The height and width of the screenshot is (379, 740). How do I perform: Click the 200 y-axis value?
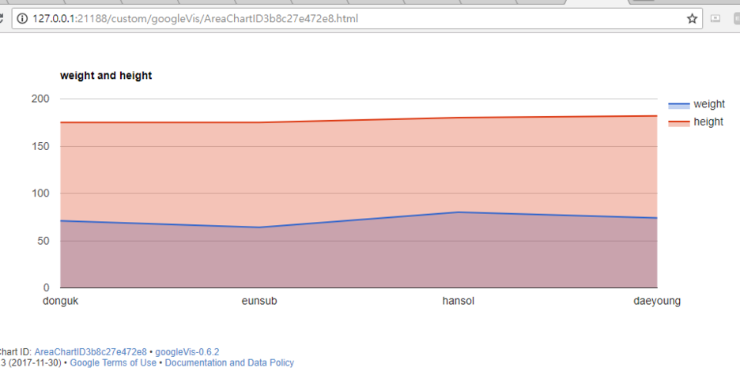coord(40,99)
